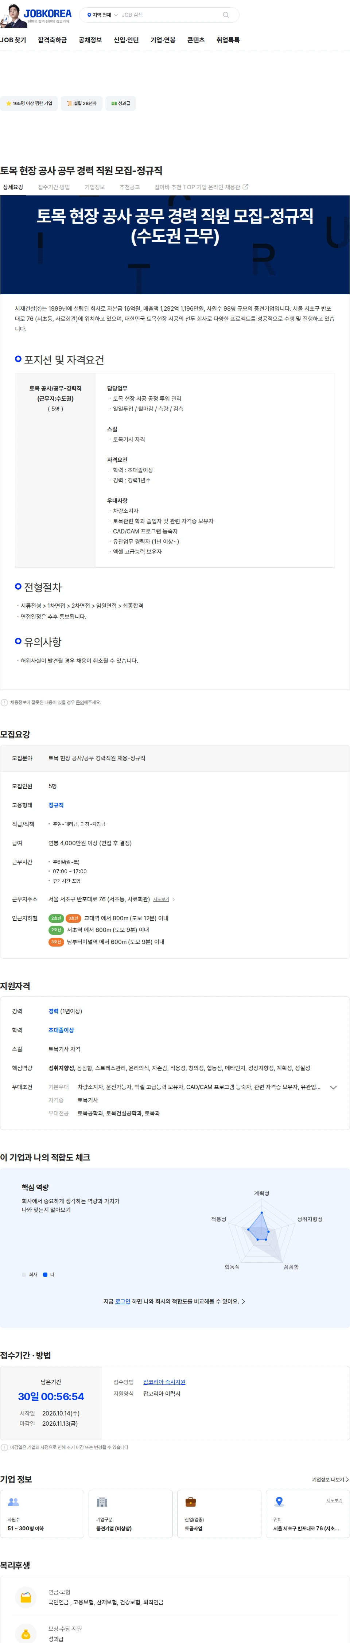Click the blue 나 legend swatch
The height and width of the screenshot is (1643, 350).
coord(45,1275)
